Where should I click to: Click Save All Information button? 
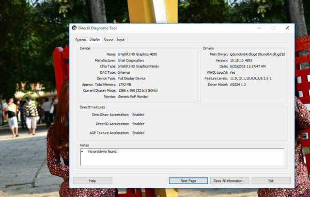(229, 181)
